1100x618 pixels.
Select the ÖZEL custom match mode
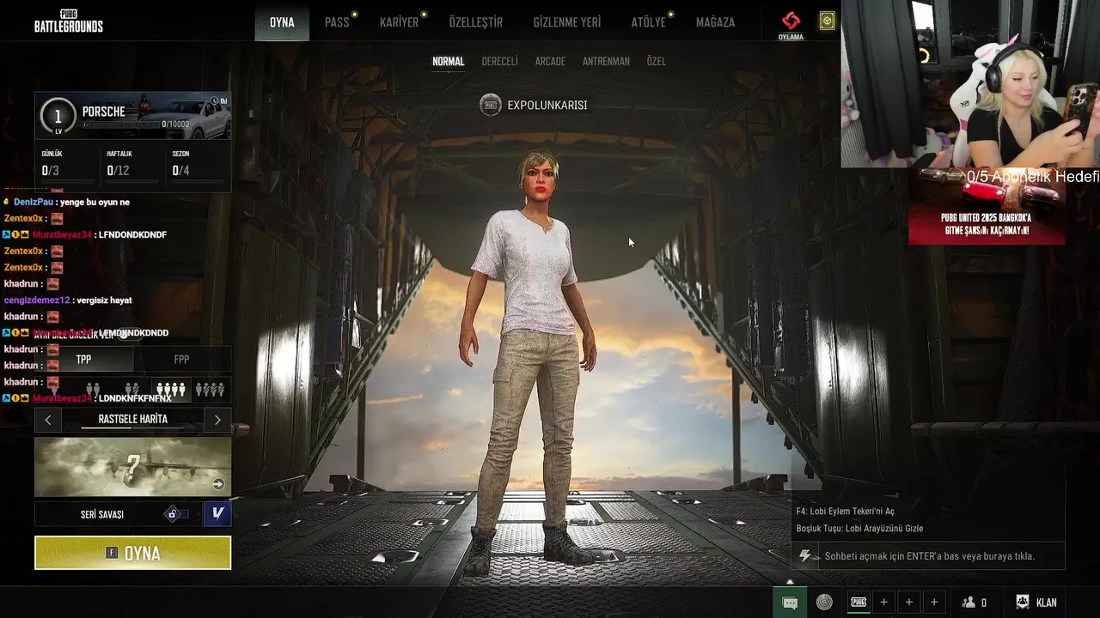pyautogui.click(x=656, y=62)
